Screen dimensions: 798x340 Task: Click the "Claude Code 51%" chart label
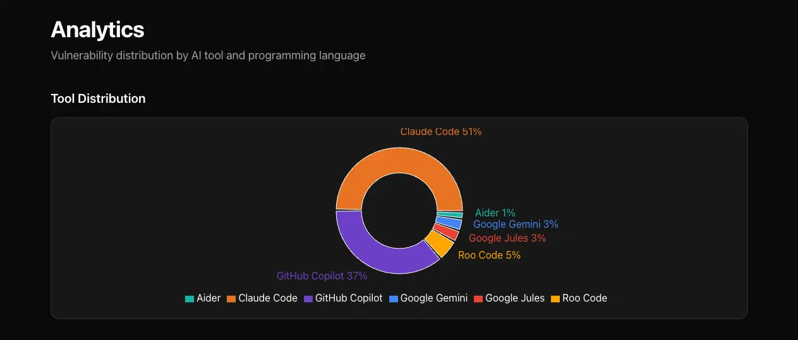coord(441,131)
